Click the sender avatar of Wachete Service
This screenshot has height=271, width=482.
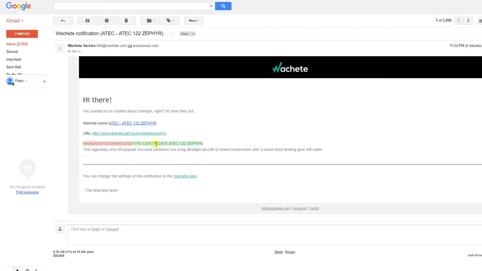pyautogui.click(x=60, y=48)
